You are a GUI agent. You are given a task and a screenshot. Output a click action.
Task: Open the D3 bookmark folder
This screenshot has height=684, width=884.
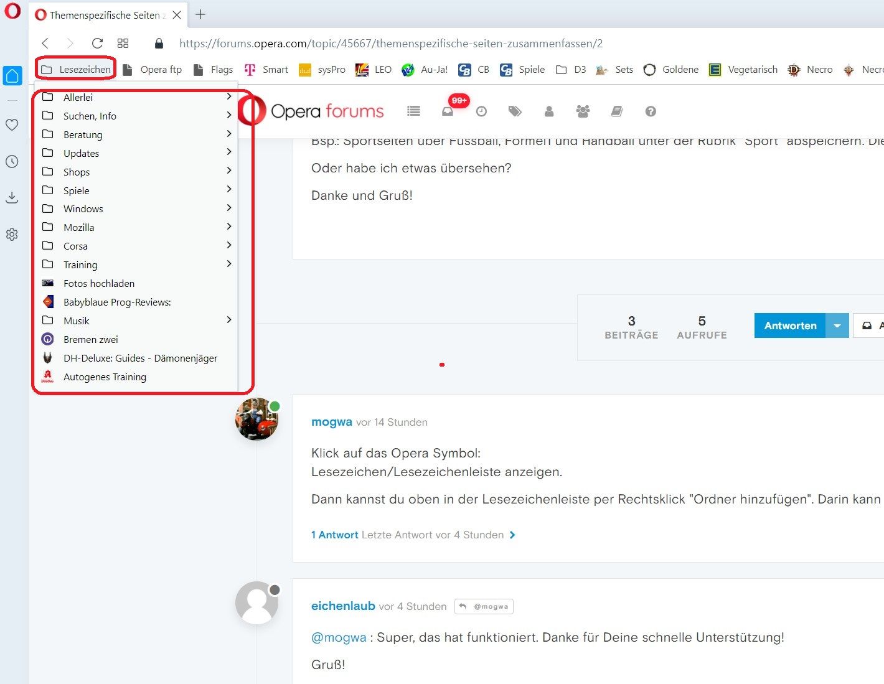[x=571, y=70]
